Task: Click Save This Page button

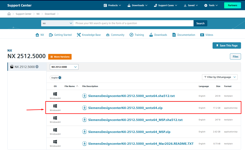Action: coord(226,45)
